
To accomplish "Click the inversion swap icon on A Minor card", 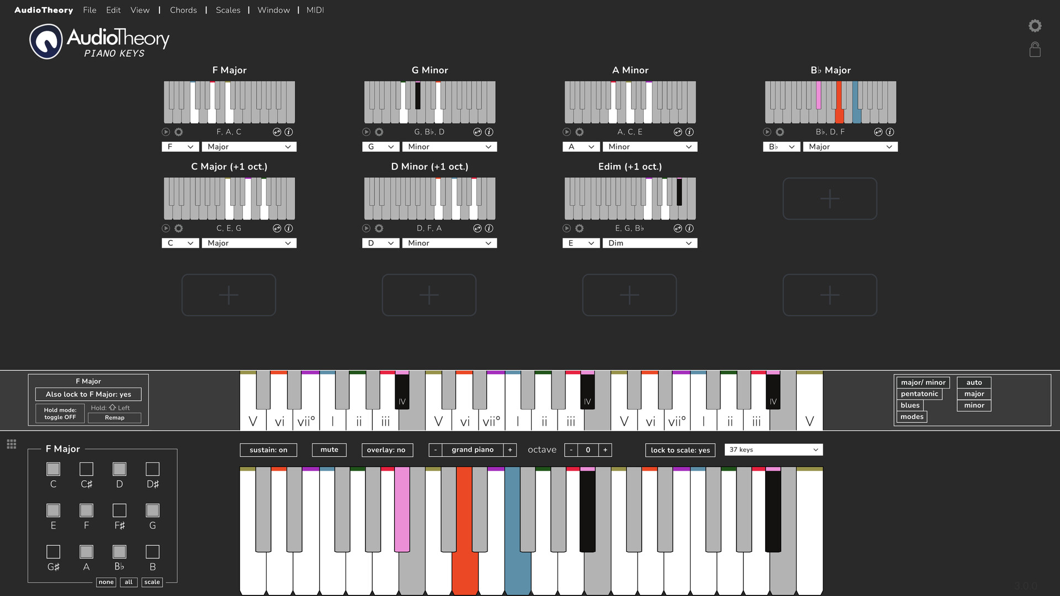I will [x=677, y=132].
